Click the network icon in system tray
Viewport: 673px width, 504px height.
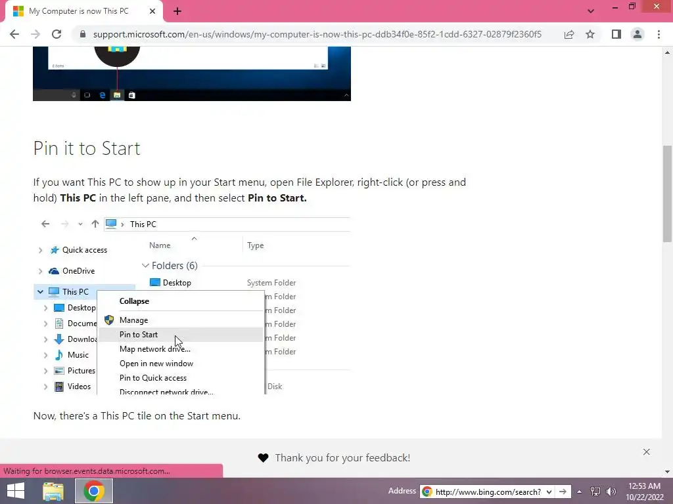coord(595,492)
